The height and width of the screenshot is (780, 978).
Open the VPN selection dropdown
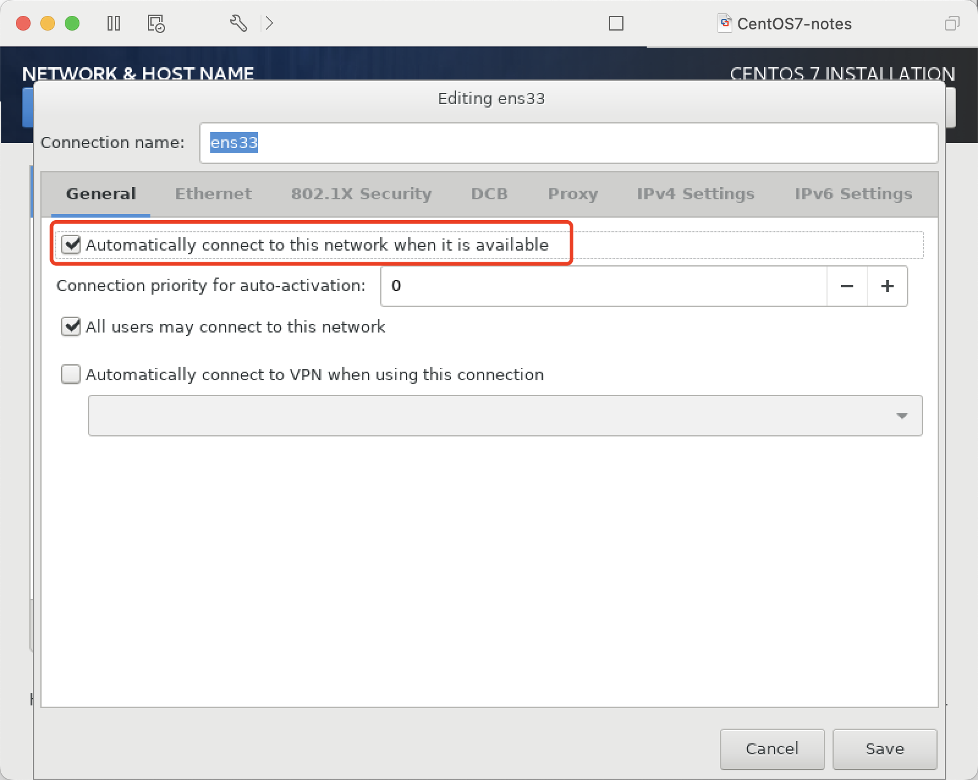[x=505, y=416]
